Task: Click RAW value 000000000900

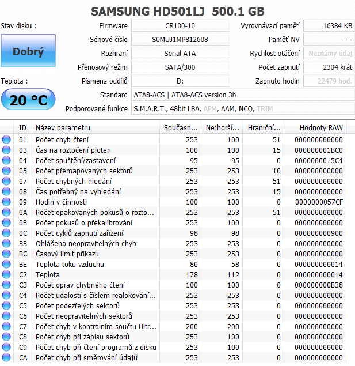Action: click(319, 233)
